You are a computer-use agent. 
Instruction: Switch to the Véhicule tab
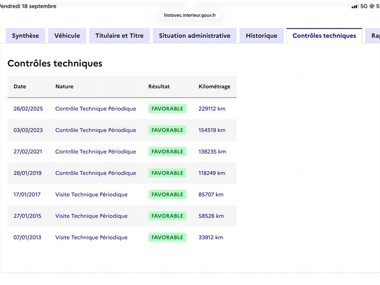point(67,36)
